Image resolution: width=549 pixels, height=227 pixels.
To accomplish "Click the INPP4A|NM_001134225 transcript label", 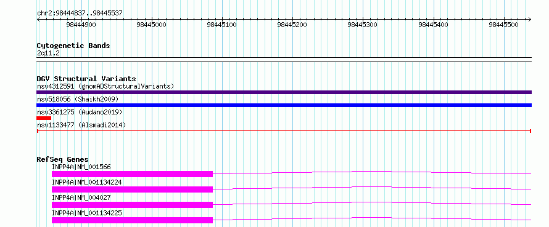I will [87, 213].
